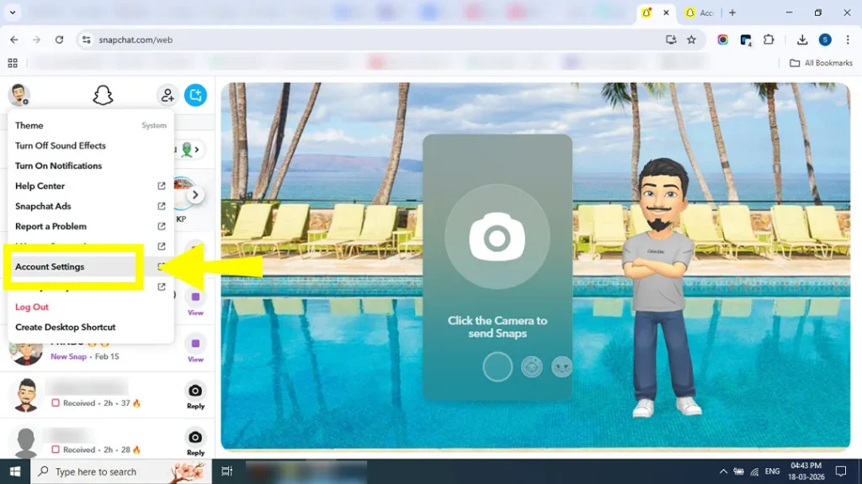This screenshot has height=484, width=862.
Task: Click your Bitmoji profile avatar
Action: 19,95
